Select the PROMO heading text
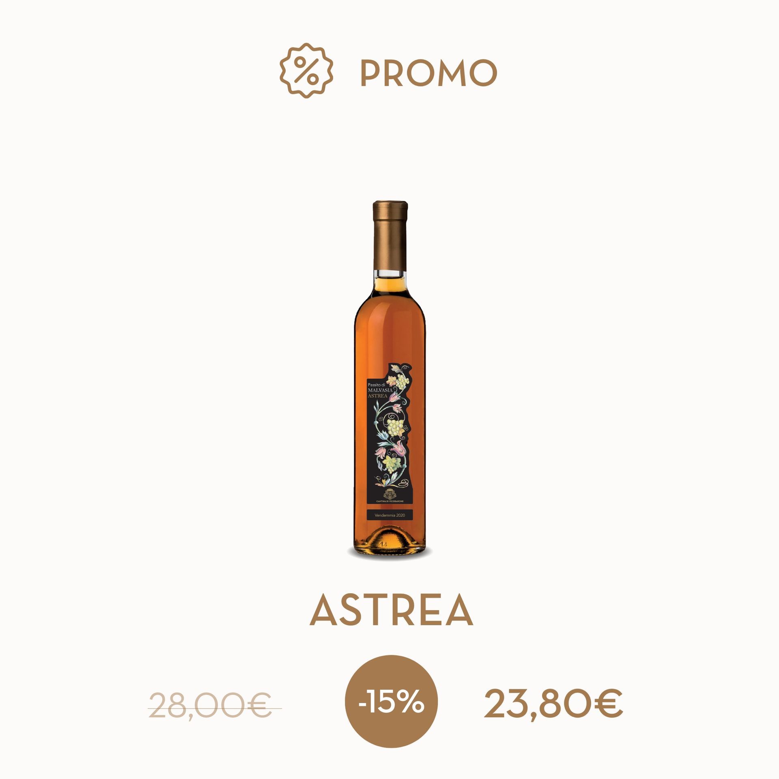Viewport: 779px width, 779px height. point(429,73)
